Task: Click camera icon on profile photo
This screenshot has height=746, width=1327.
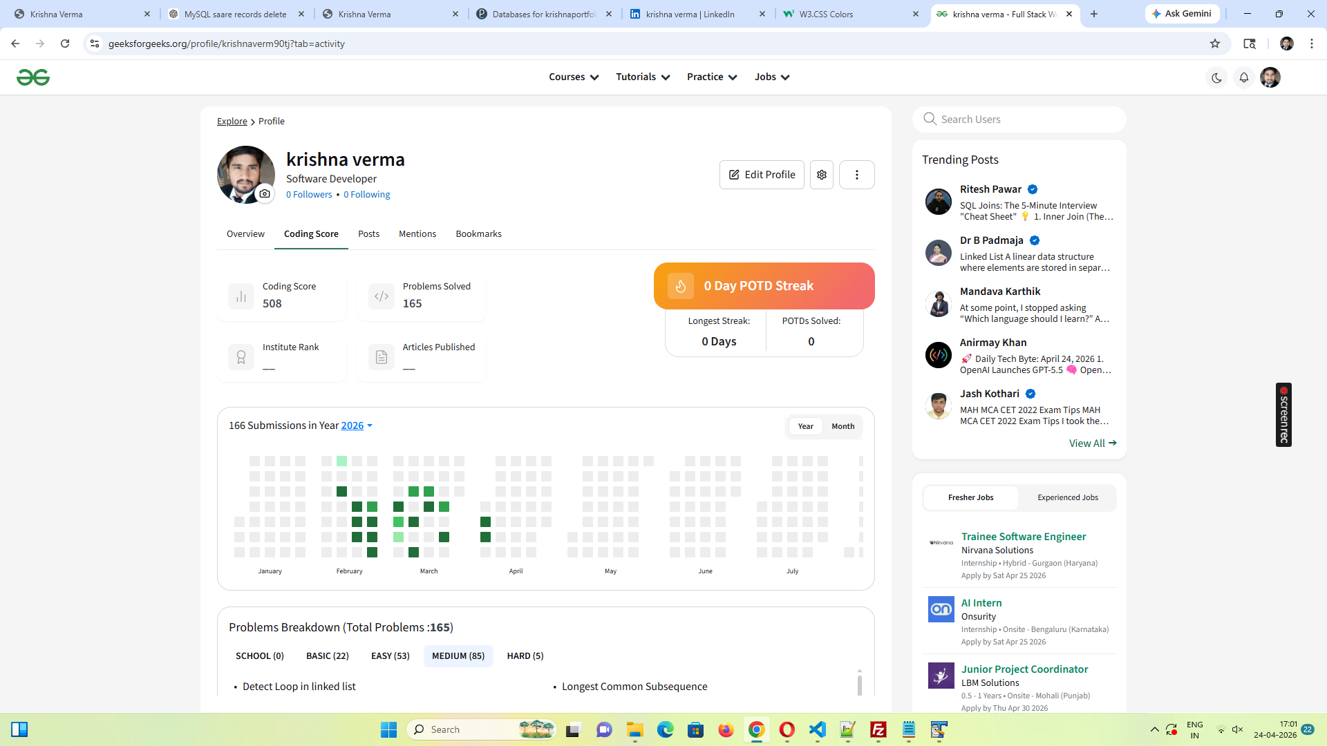Action: click(x=265, y=194)
